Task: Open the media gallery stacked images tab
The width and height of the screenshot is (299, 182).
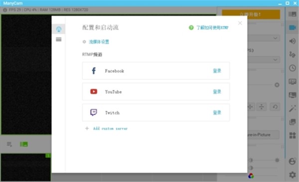Action: (293, 122)
